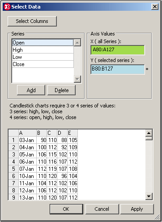Viewport: 162px width, 222px height.
Task: Select row header 5
Action: (x=13, y=169)
